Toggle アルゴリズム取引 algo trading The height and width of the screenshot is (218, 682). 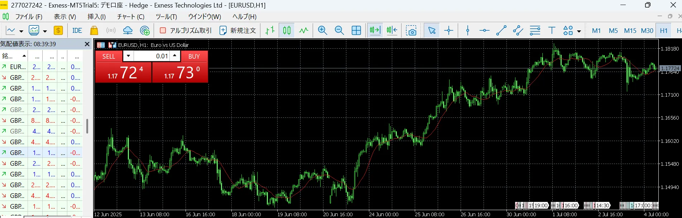tap(186, 30)
